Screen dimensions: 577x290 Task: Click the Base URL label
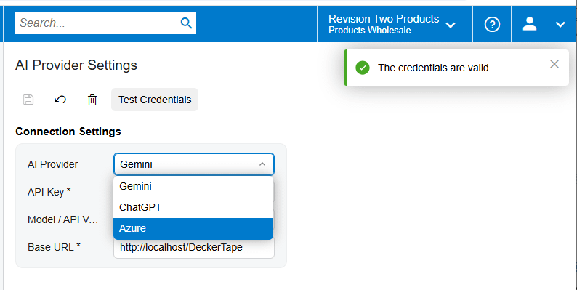pos(54,247)
